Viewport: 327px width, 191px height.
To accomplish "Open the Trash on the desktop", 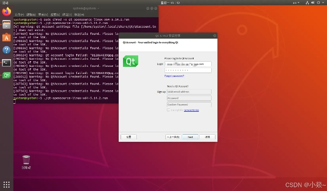I will coord(26,160).
